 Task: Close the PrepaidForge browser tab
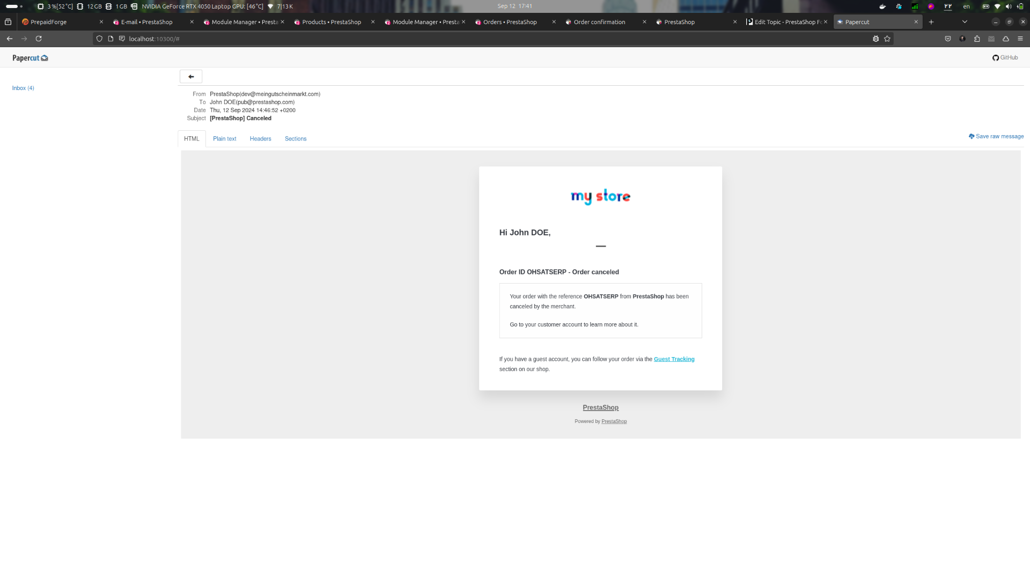pos(101,22)
